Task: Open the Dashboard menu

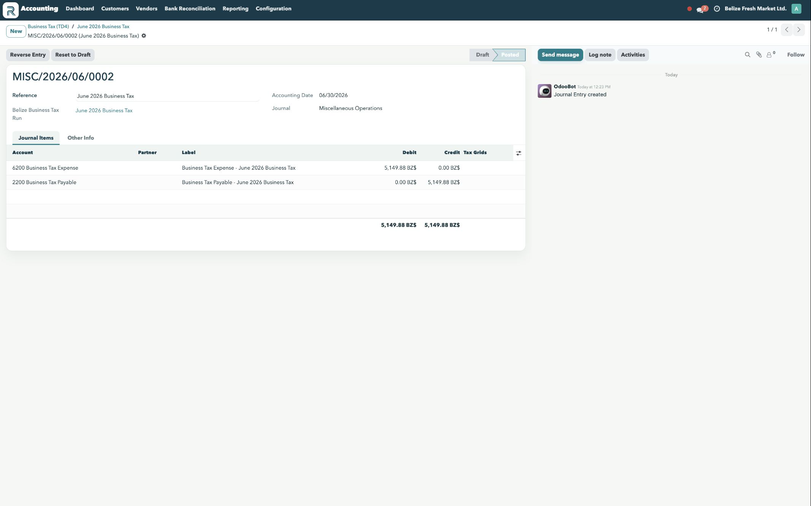Action: pyautogui.click(x=80, y=9)
